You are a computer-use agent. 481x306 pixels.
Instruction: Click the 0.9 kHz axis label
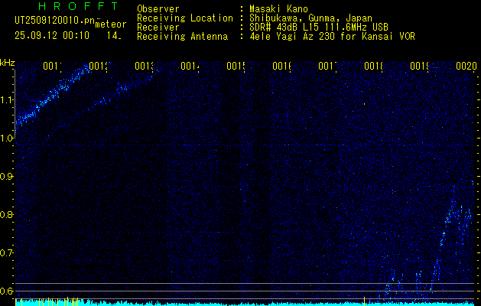tap(6, 177)
